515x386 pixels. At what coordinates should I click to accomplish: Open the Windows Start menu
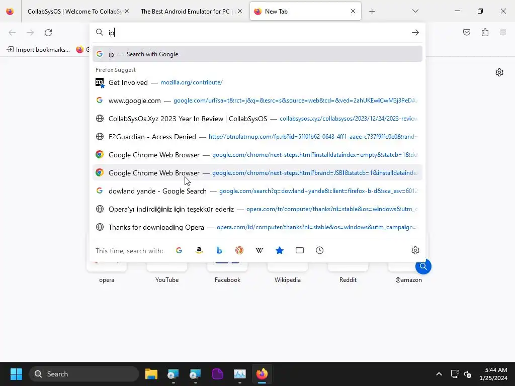16,374
